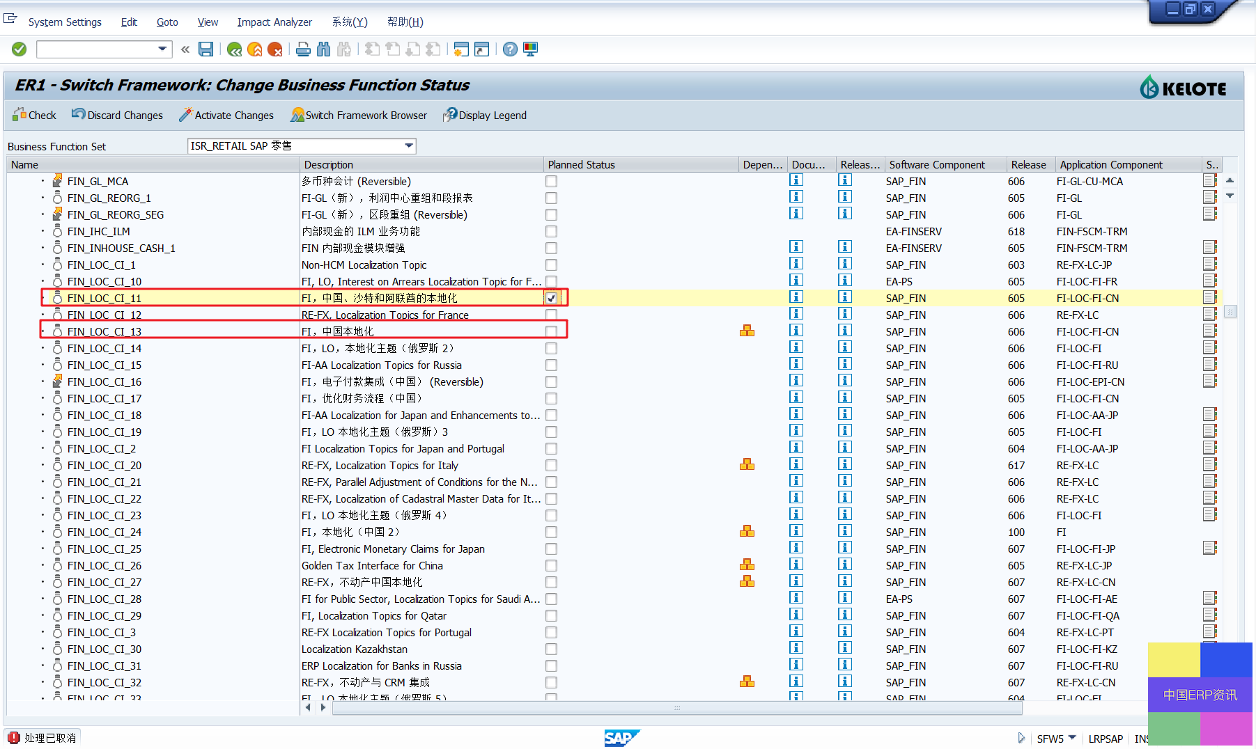Open Switch Framework Browser

(359, 115)
